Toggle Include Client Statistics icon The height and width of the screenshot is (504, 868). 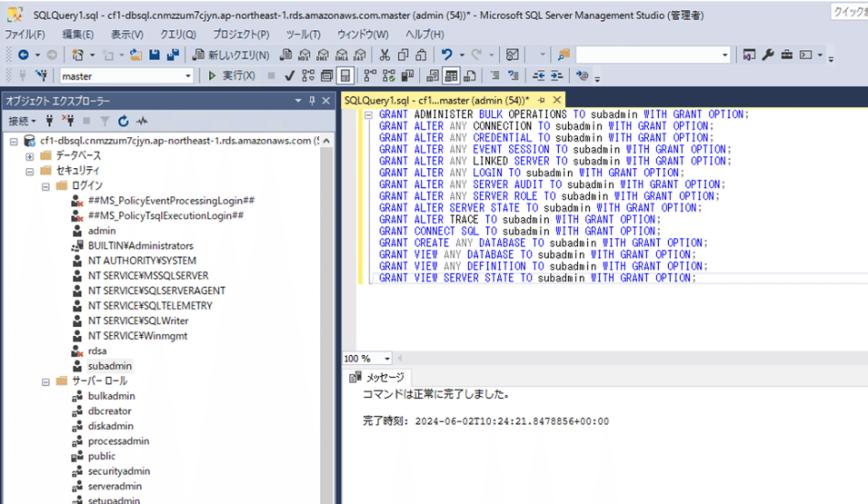[407, 75]
